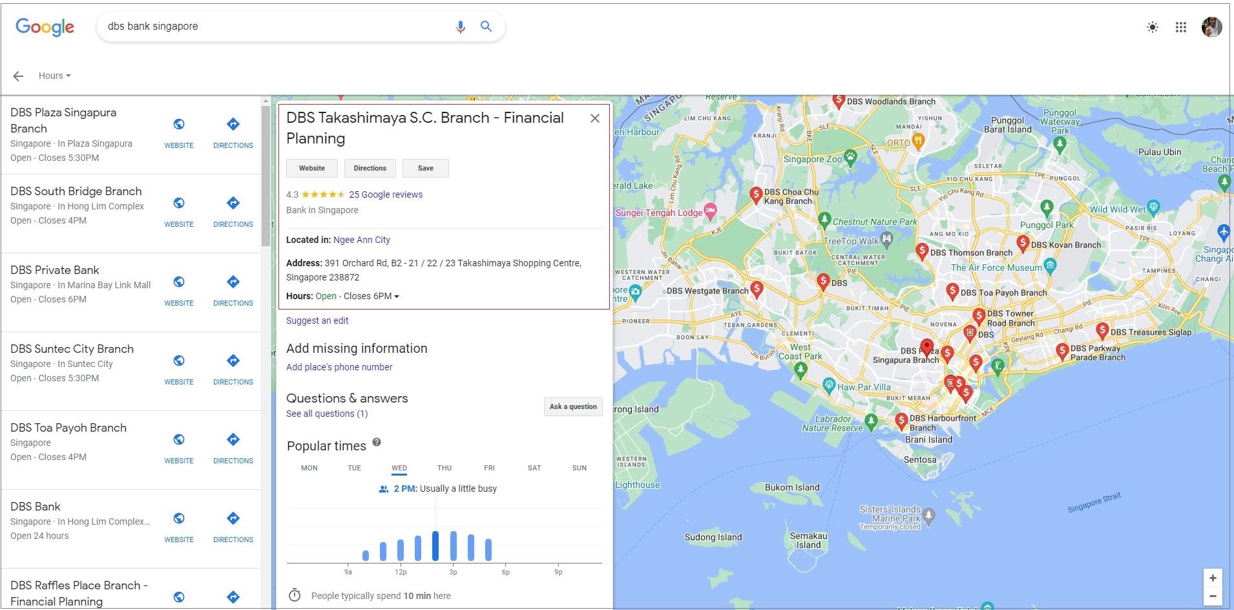The image size is (1234, 610).
Task: Zoom out on the map
Action: click(1213, 596)
